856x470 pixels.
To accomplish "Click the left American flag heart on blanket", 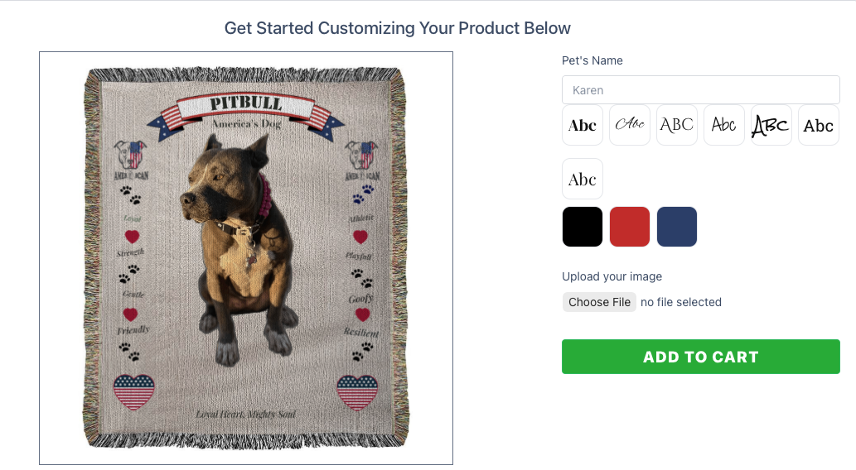I will (133, 391).
